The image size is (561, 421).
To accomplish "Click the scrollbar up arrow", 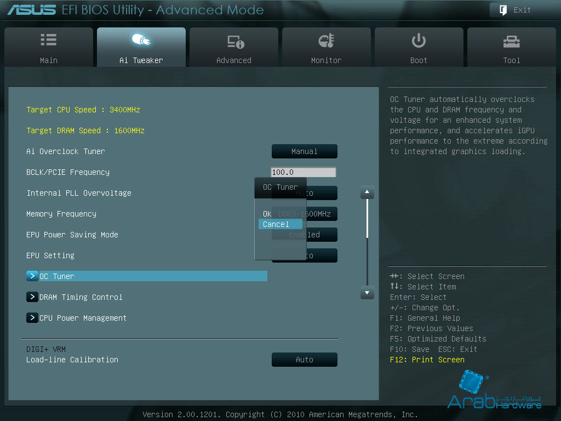I will (x=367, y=192).
